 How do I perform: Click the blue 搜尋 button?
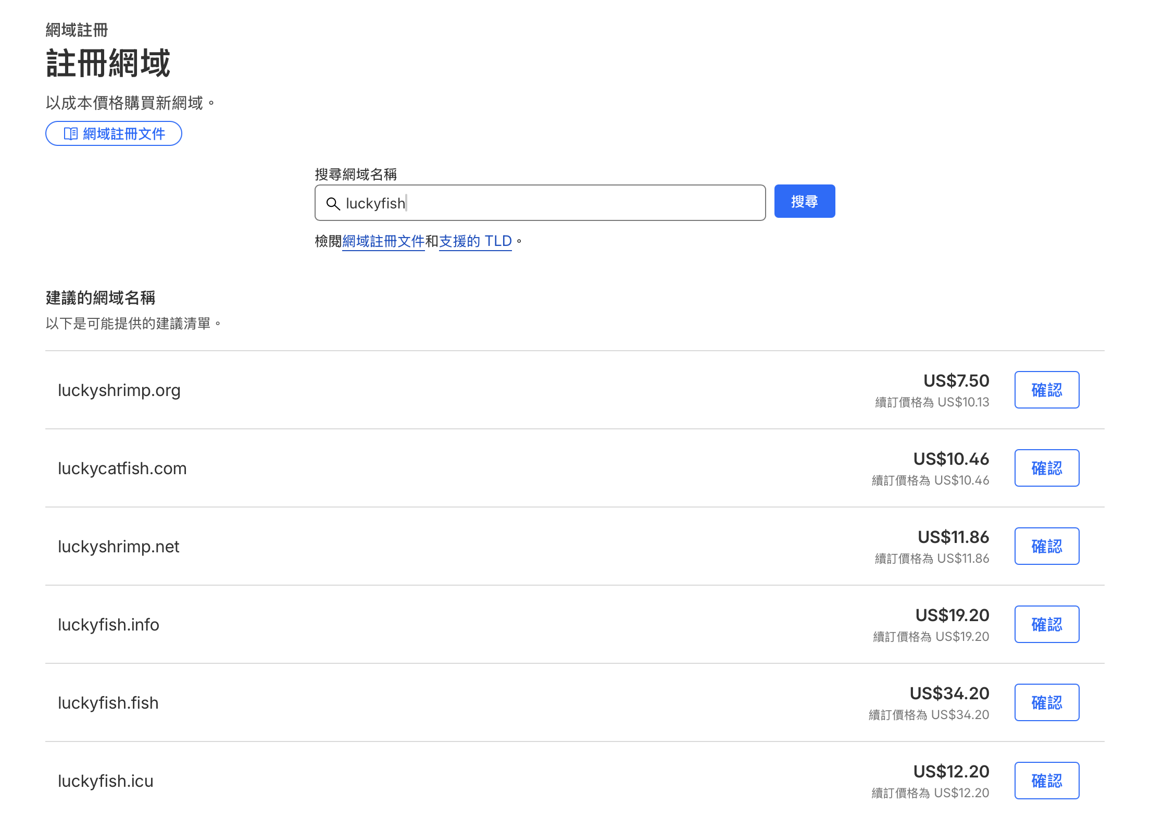coord(804,202)
